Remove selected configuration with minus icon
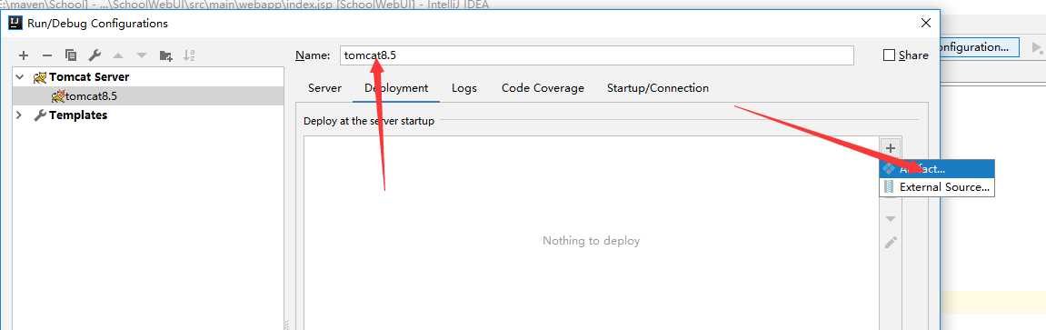The height and width of the screenshot is (330, 1046). click(x=46, y=56)
